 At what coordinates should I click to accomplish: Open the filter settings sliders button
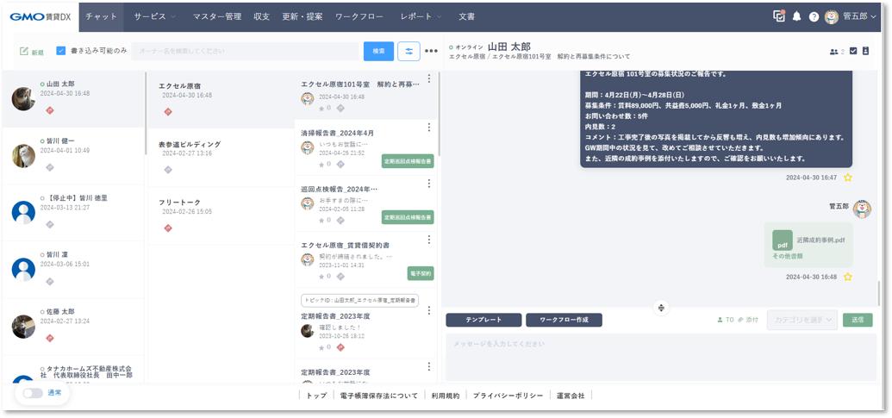point(409,51)
